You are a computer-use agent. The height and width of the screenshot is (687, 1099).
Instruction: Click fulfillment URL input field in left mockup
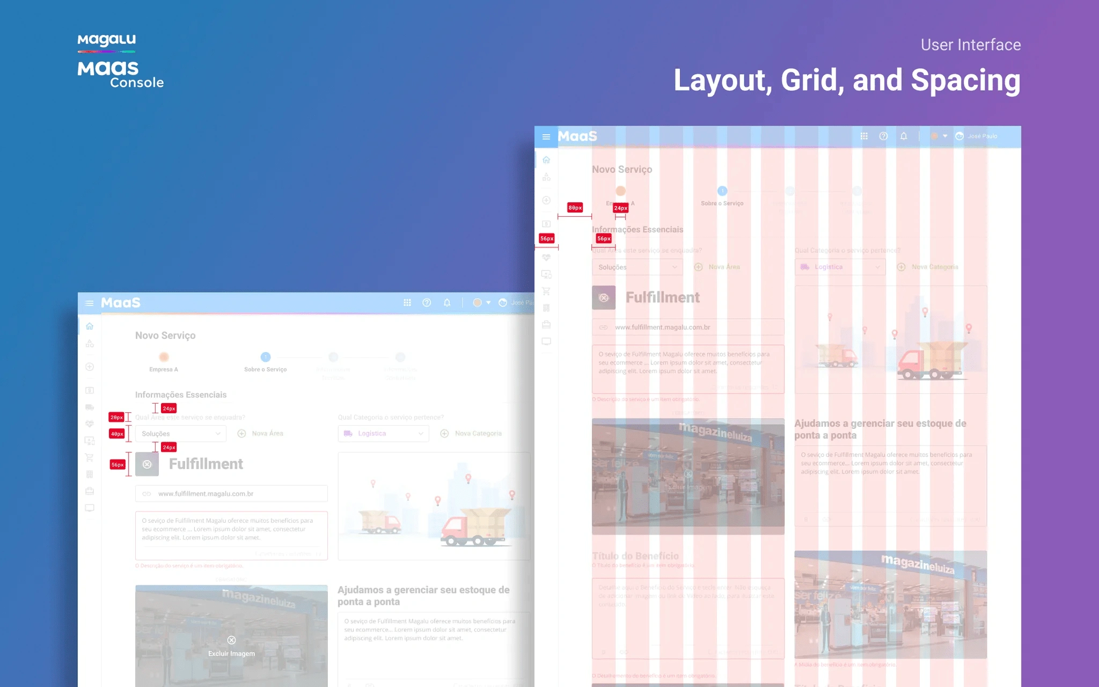231,494
